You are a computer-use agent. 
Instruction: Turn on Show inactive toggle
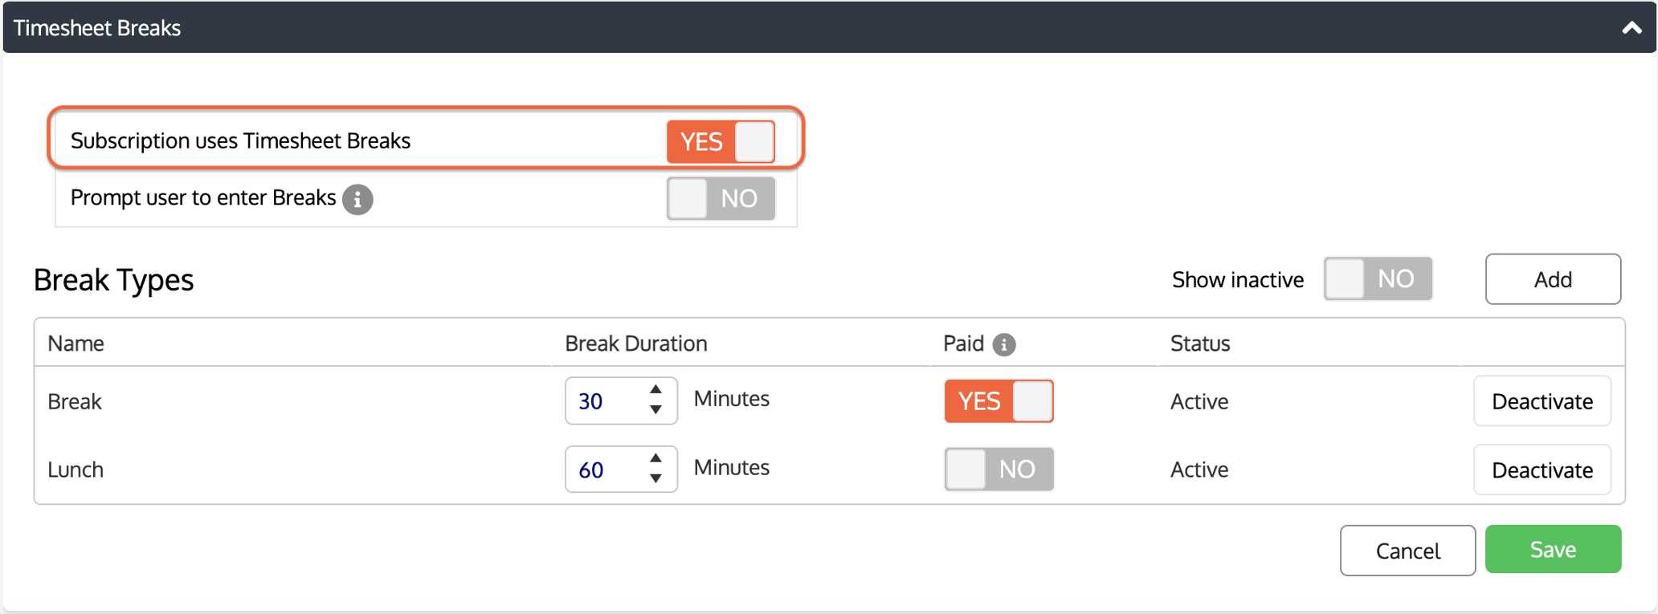pyautogui.click(x=1377, y=279)
